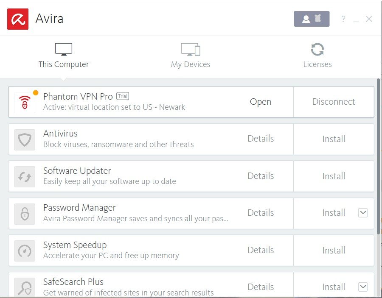Click the Software Updater arrows icon
The width and height of the screenshot is (382, 298).
pos(25,176)
